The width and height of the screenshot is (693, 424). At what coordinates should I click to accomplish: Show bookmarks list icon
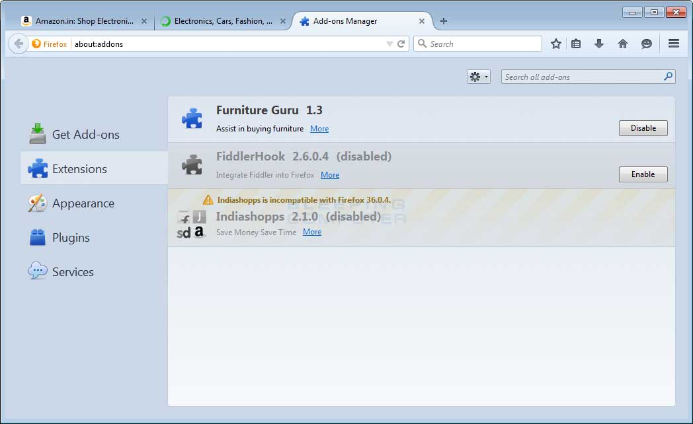click(576, 44)
